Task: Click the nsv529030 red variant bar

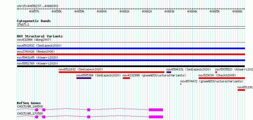Action: coord(222,78)
